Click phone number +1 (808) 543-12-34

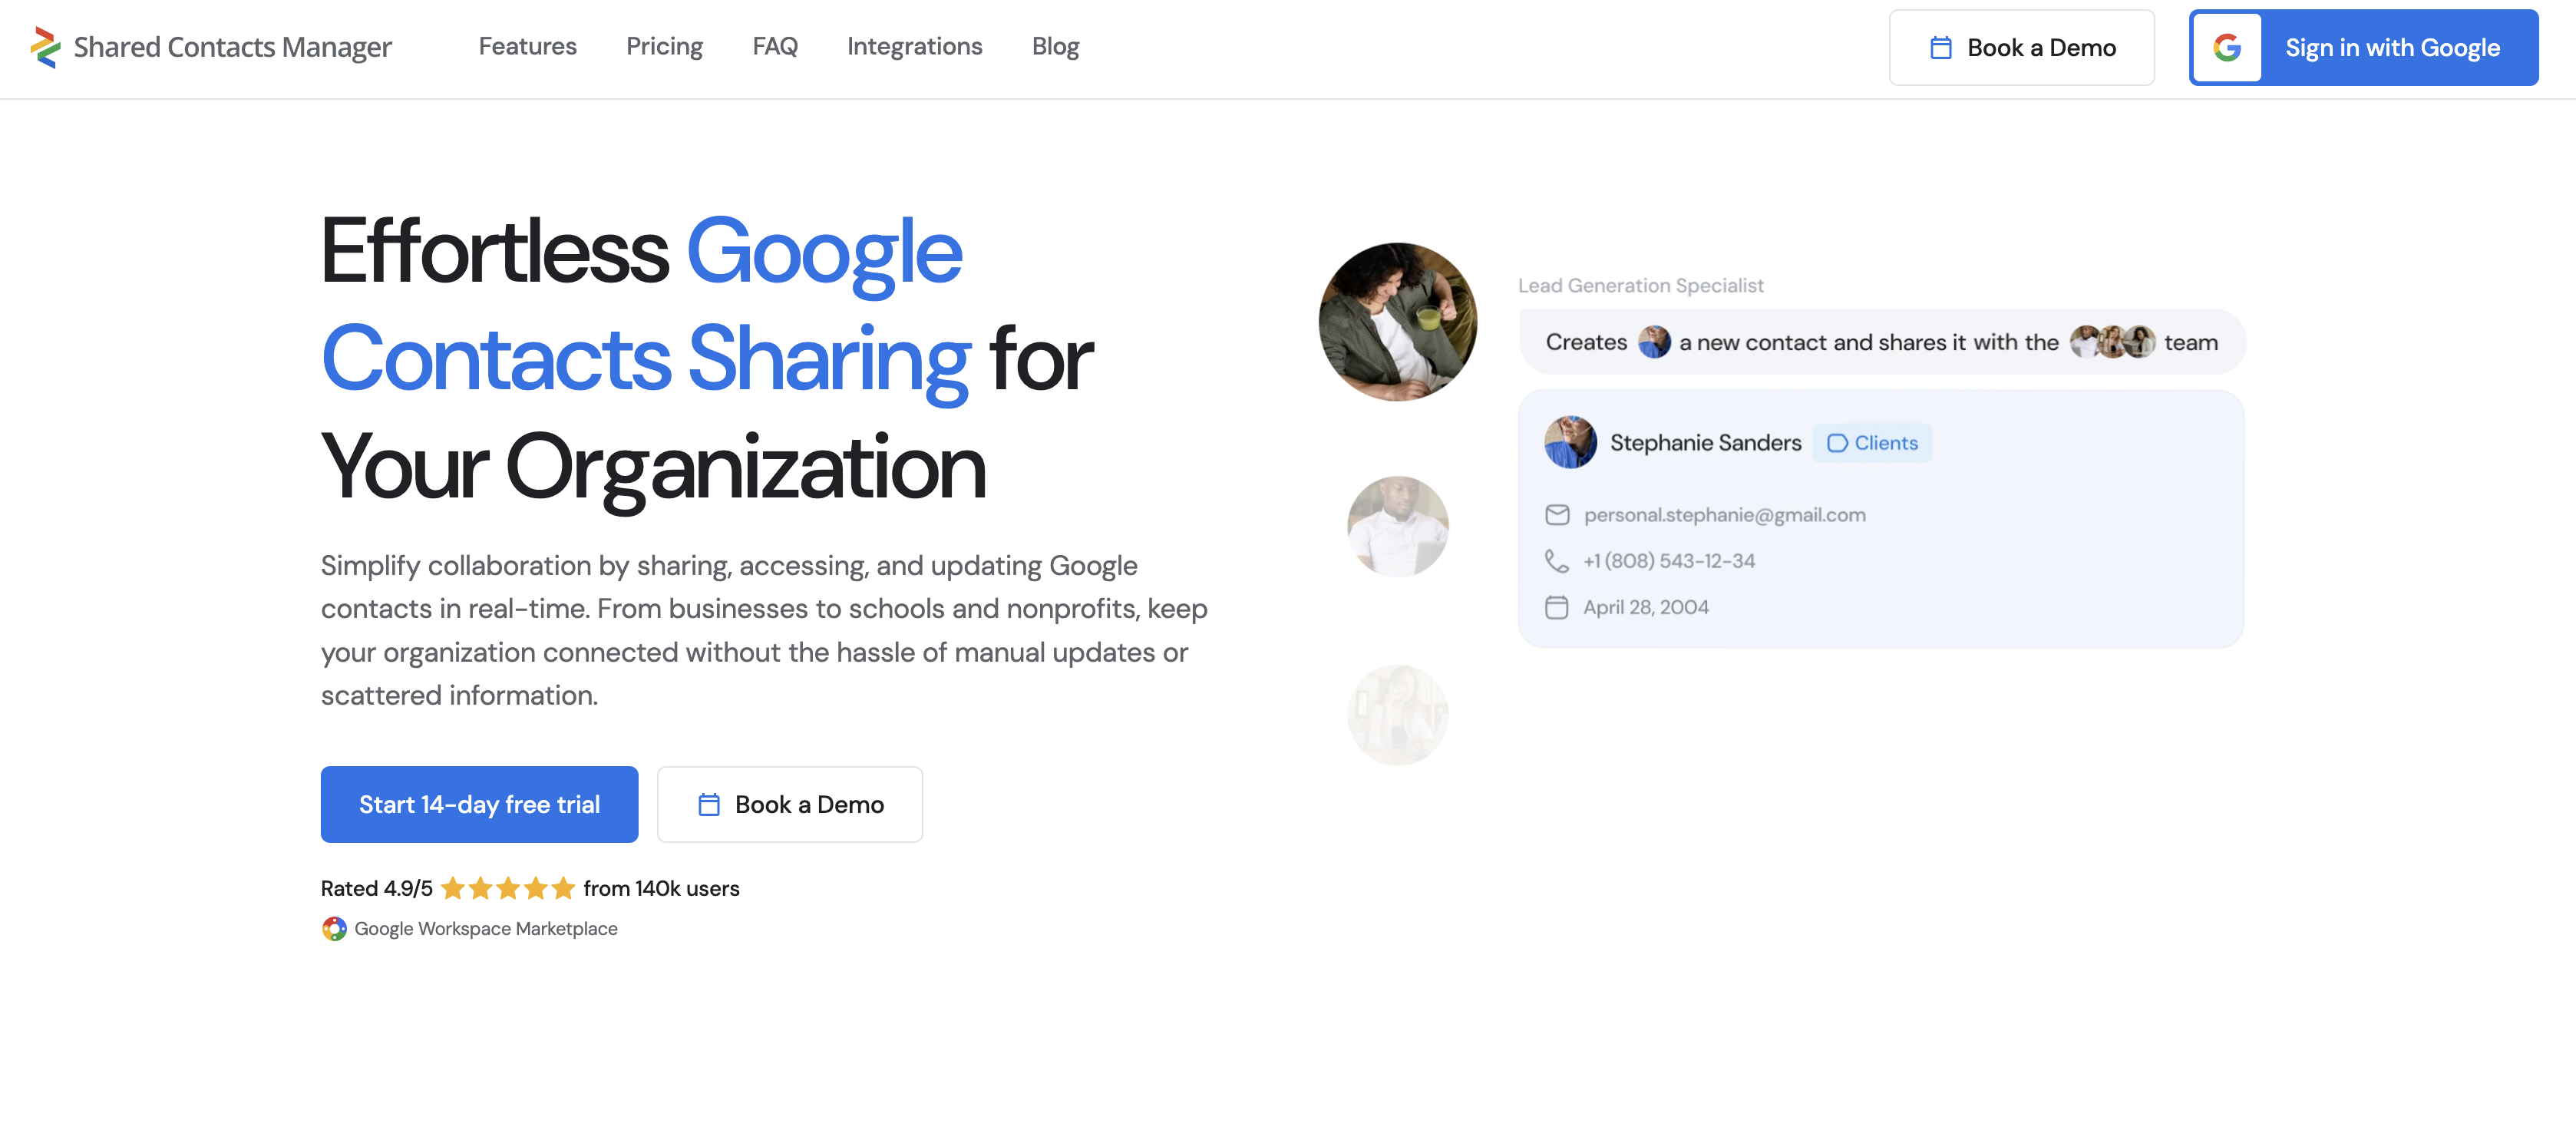pos(1668,561)
